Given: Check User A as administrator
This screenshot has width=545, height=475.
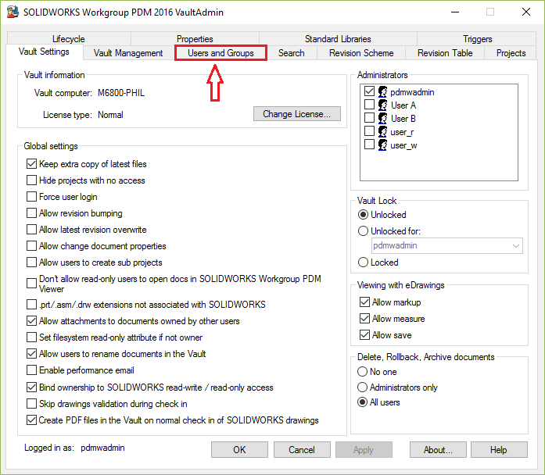Looking at the screenshot, I should click(369, 105).
